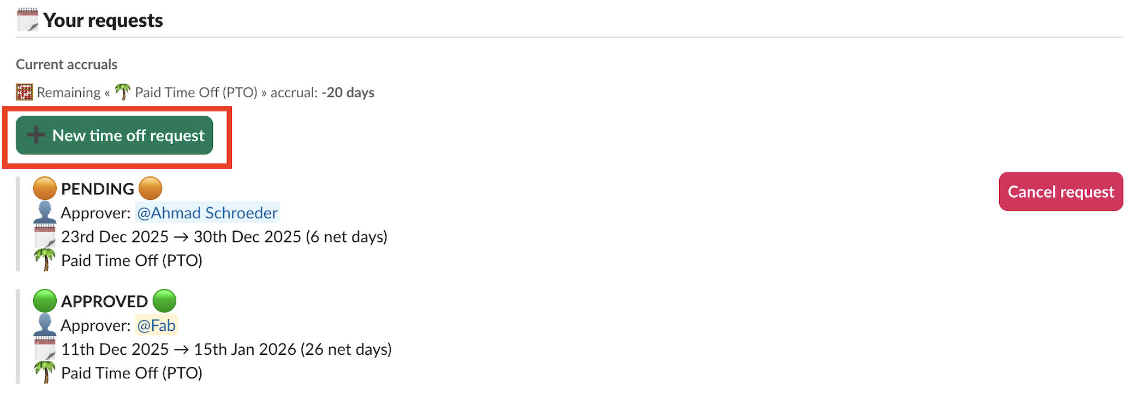Click the New time off request button
This screenshot has width=1134, height=405.
(x=115, y=135)
